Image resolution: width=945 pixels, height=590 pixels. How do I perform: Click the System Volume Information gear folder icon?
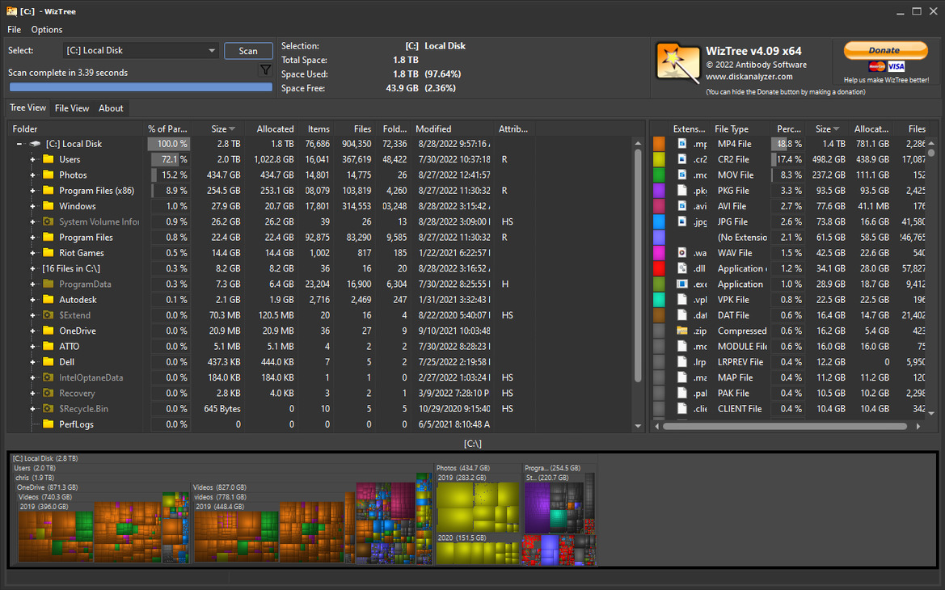[49, 221]
